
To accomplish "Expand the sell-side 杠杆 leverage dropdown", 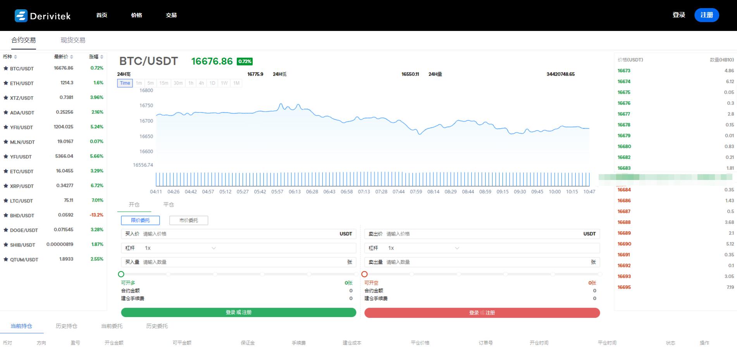I will tap(457, 248).
